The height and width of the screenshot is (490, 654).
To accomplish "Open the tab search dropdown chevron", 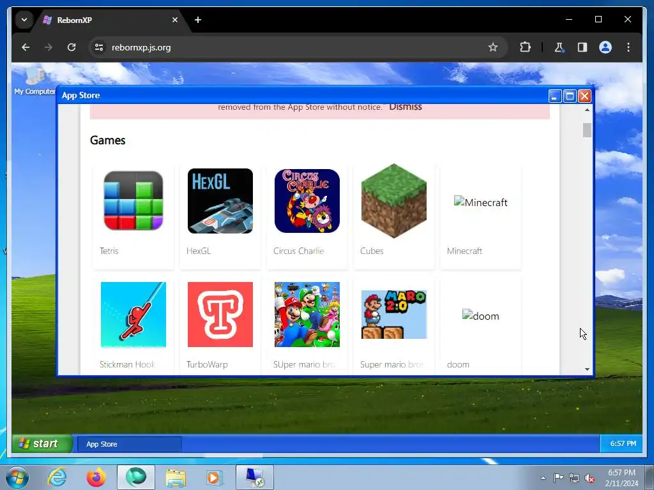I will point(24,20).
